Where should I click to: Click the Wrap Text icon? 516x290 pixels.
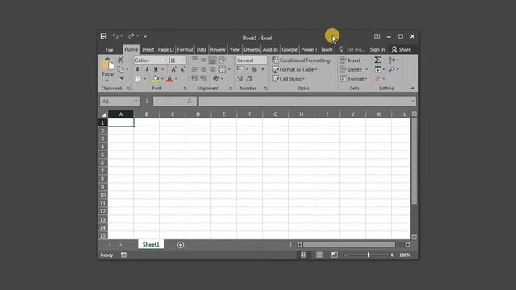(223, 60)
